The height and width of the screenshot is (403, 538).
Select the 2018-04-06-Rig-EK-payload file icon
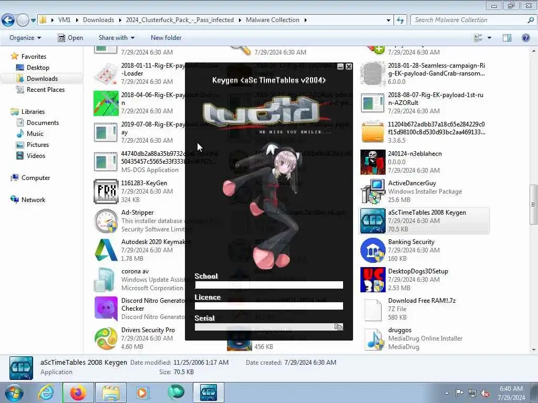pos(106,103)
